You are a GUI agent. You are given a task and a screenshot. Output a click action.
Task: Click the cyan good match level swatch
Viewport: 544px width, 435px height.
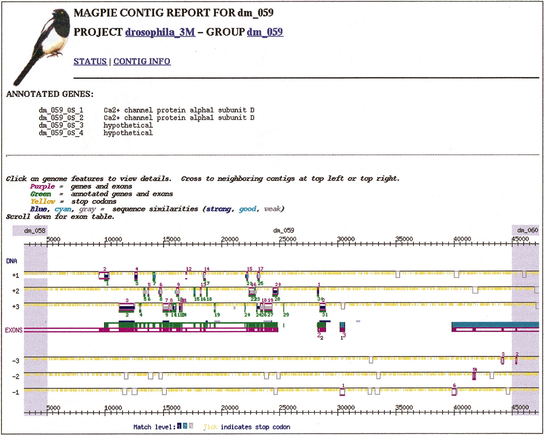pyautogui.click(x=185, y=426)
